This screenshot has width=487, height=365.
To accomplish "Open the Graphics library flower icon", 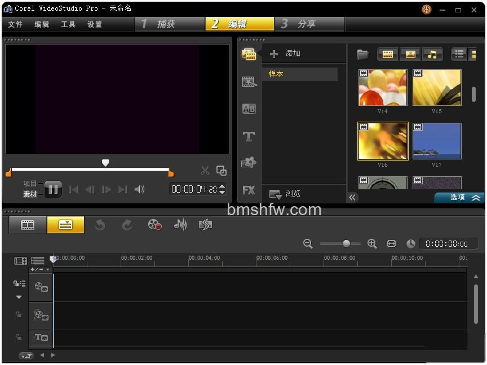I will [x=249, y=162].
